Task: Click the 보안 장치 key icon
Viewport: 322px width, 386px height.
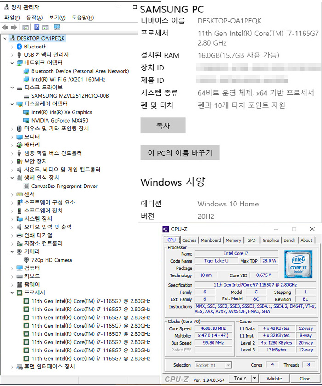Action: (19, 162)
